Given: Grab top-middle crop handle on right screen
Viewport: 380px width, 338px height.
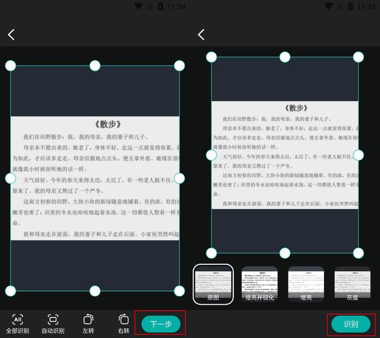Looking at the screenshot, I should [x=285, y=57].
